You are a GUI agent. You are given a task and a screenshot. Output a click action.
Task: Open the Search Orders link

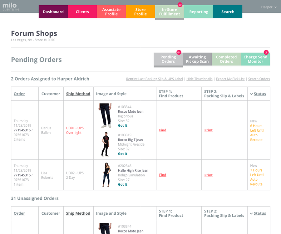pyautogui.click(x=259, y=79)
